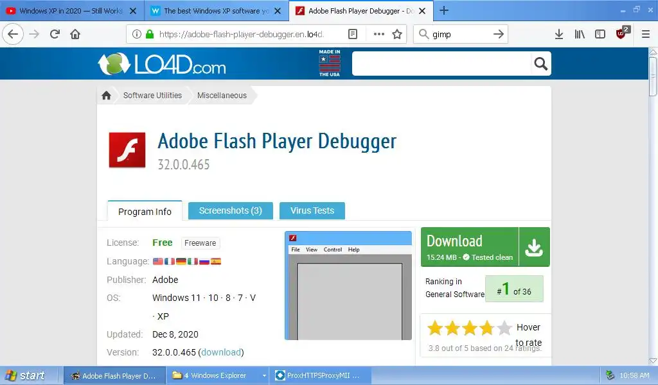This screenshot has width=658, height=385.
Task: Go to the breadcrumb home icon
Action: pyautogui.click(x=106, y=96)
